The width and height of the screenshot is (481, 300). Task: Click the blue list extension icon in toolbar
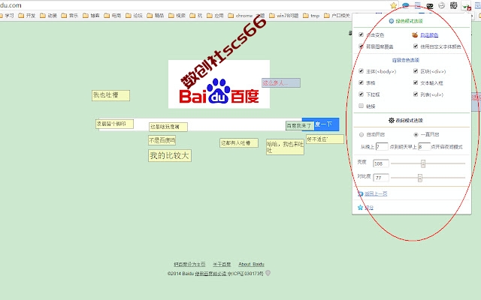[418, 5]
